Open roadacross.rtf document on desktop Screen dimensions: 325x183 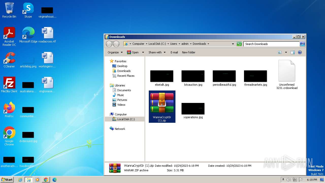click(47, 35)
